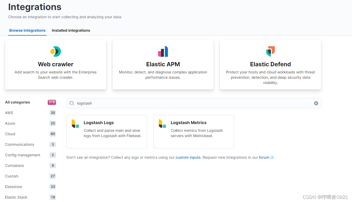
Task: Click the Elastic APM logo icon
Action: 163,51
